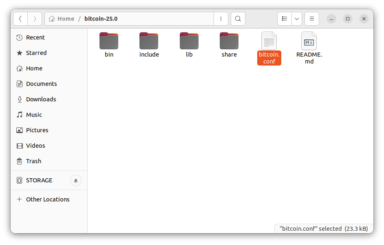
Task: Minimize the Files window
Action: (x=331, y=19)
